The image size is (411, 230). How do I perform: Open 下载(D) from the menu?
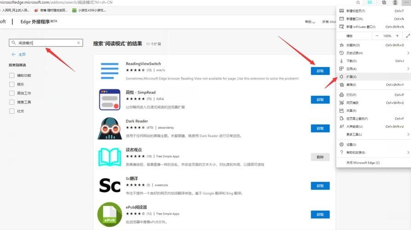(x=373, y=61)
